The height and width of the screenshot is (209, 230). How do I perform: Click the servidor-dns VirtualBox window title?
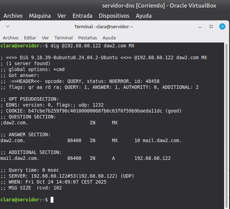[x=159, y=6]
